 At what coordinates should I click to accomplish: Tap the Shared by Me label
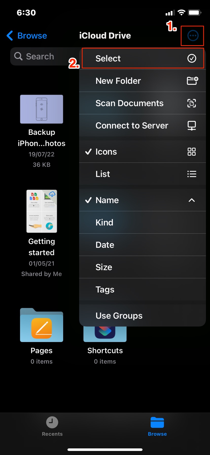tap(42, 274)
